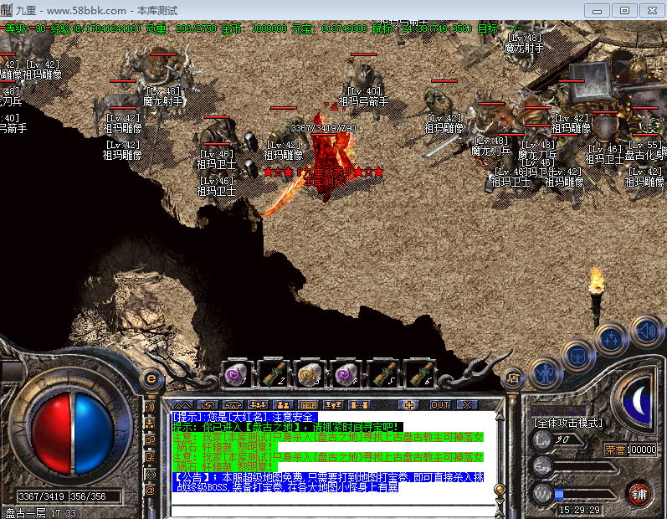Image resolution: width=667 pixels, height=519 pixels.
Task: Toggle the highlighted broadcast (•) channel icon
Action: pyautogui.click(x=150, y=474)
